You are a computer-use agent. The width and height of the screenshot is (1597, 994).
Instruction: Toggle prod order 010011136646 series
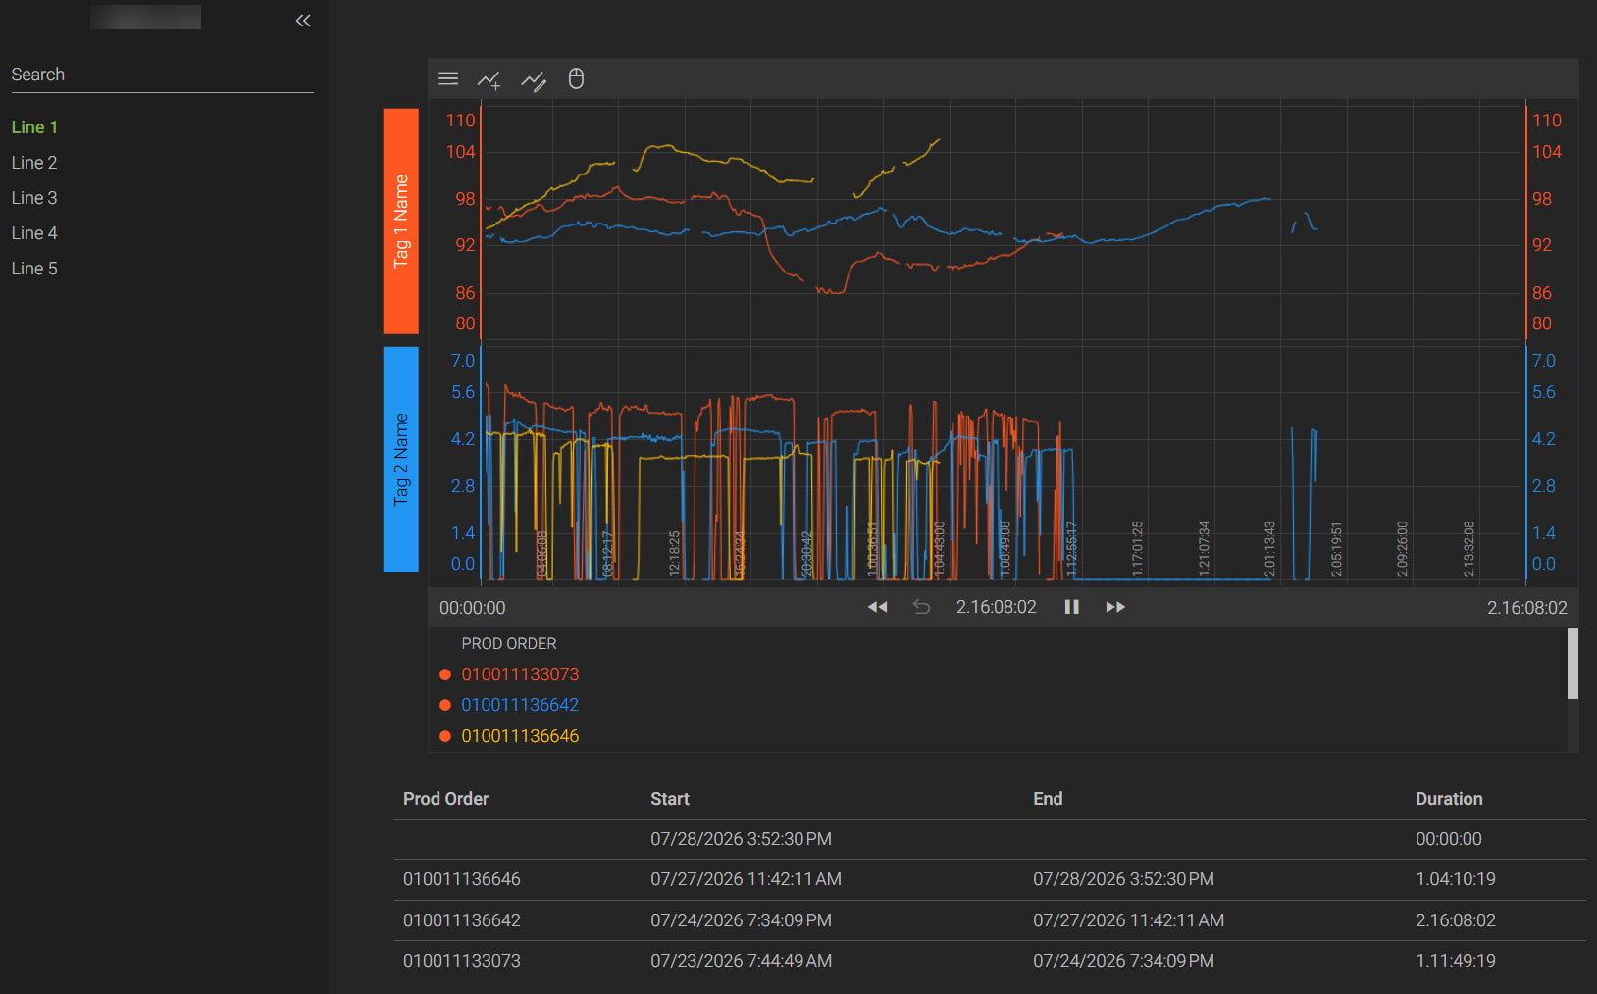point(520,736)
